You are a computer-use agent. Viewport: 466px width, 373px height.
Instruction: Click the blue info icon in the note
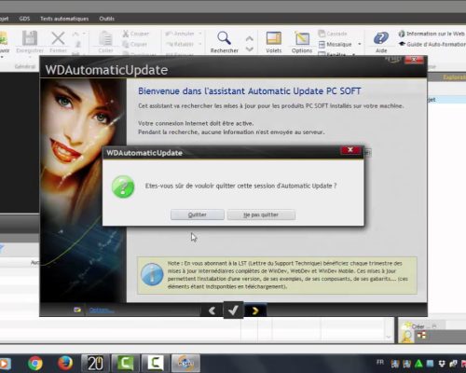(152, 274)
